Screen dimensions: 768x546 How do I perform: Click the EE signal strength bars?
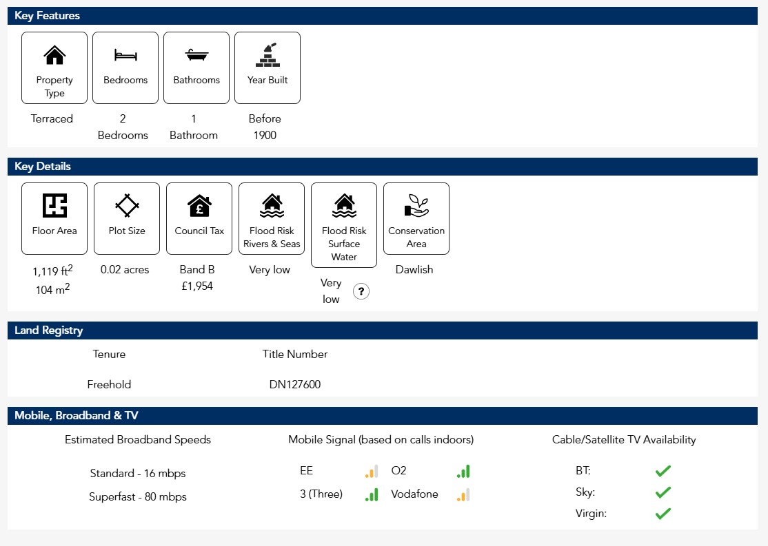[x=372, y=472]
